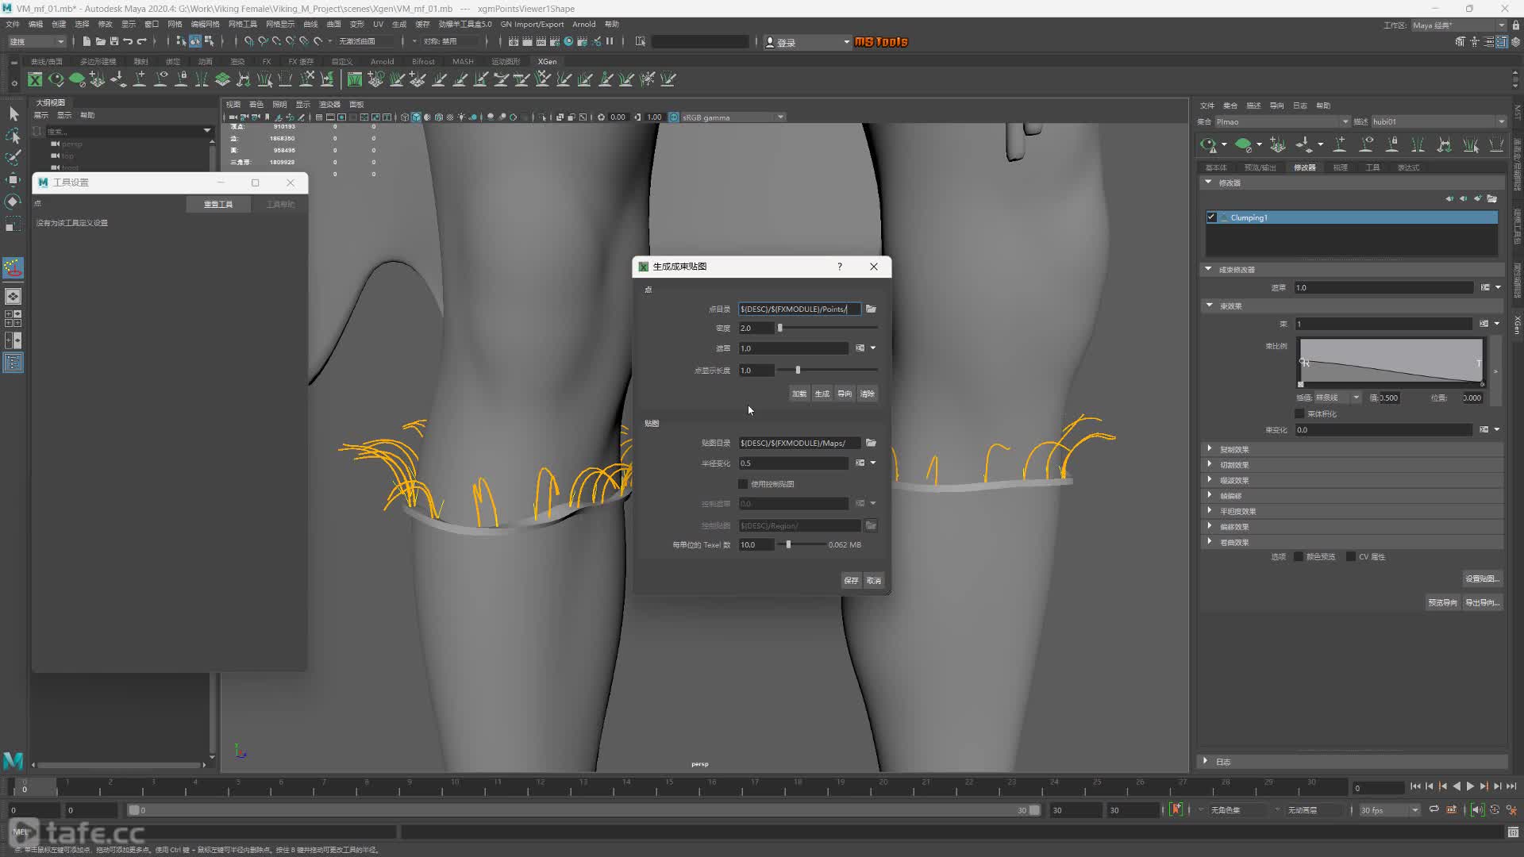Screen dimensions: 1524x857
Task: Click the 设置贴图 button in XGen panel
Action: [x=1482, y=579]
